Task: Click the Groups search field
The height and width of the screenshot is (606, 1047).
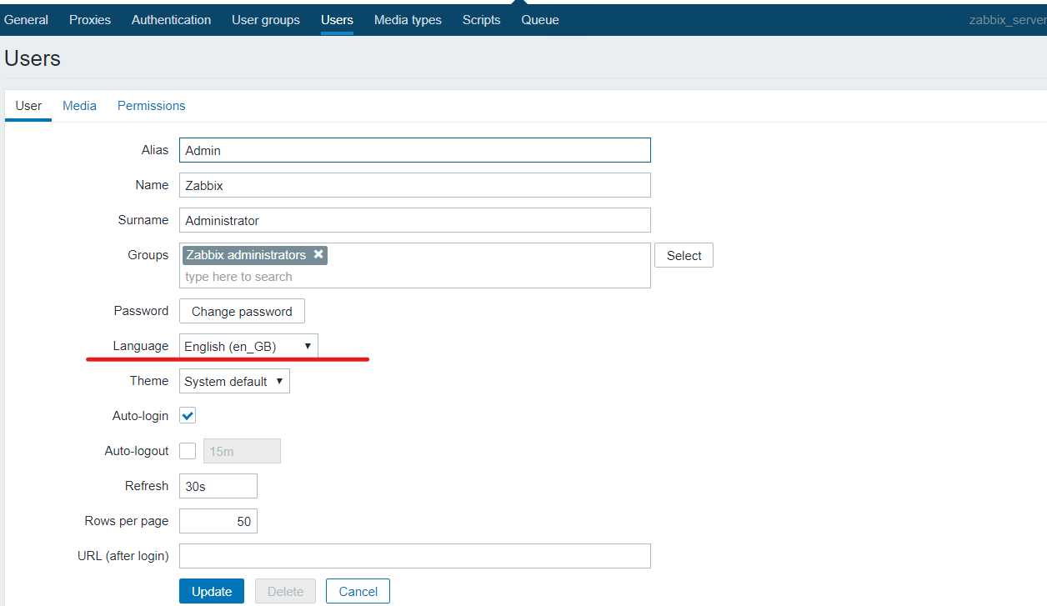Action: (x=414, y=277)
